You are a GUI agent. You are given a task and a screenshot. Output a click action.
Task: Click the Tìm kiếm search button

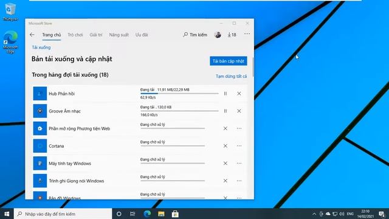pyautogui.click(x=195, y=35)
